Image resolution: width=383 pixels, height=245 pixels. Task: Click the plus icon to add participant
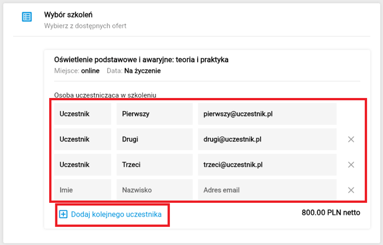63,215
